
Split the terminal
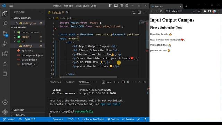123,82
